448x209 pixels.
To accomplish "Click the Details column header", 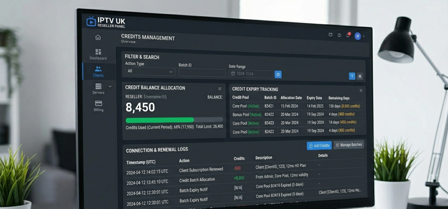I will pos(323,156).
